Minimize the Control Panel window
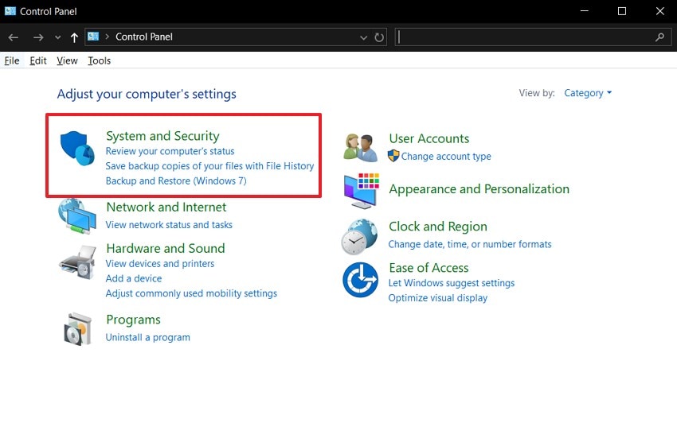Viewport: 677px width, 446px height. pos(584,11)
